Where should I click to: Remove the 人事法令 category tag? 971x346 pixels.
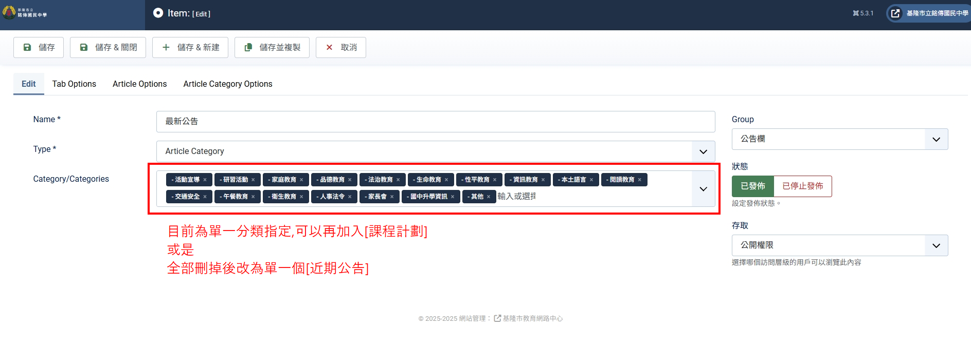(x=350, y=197)
